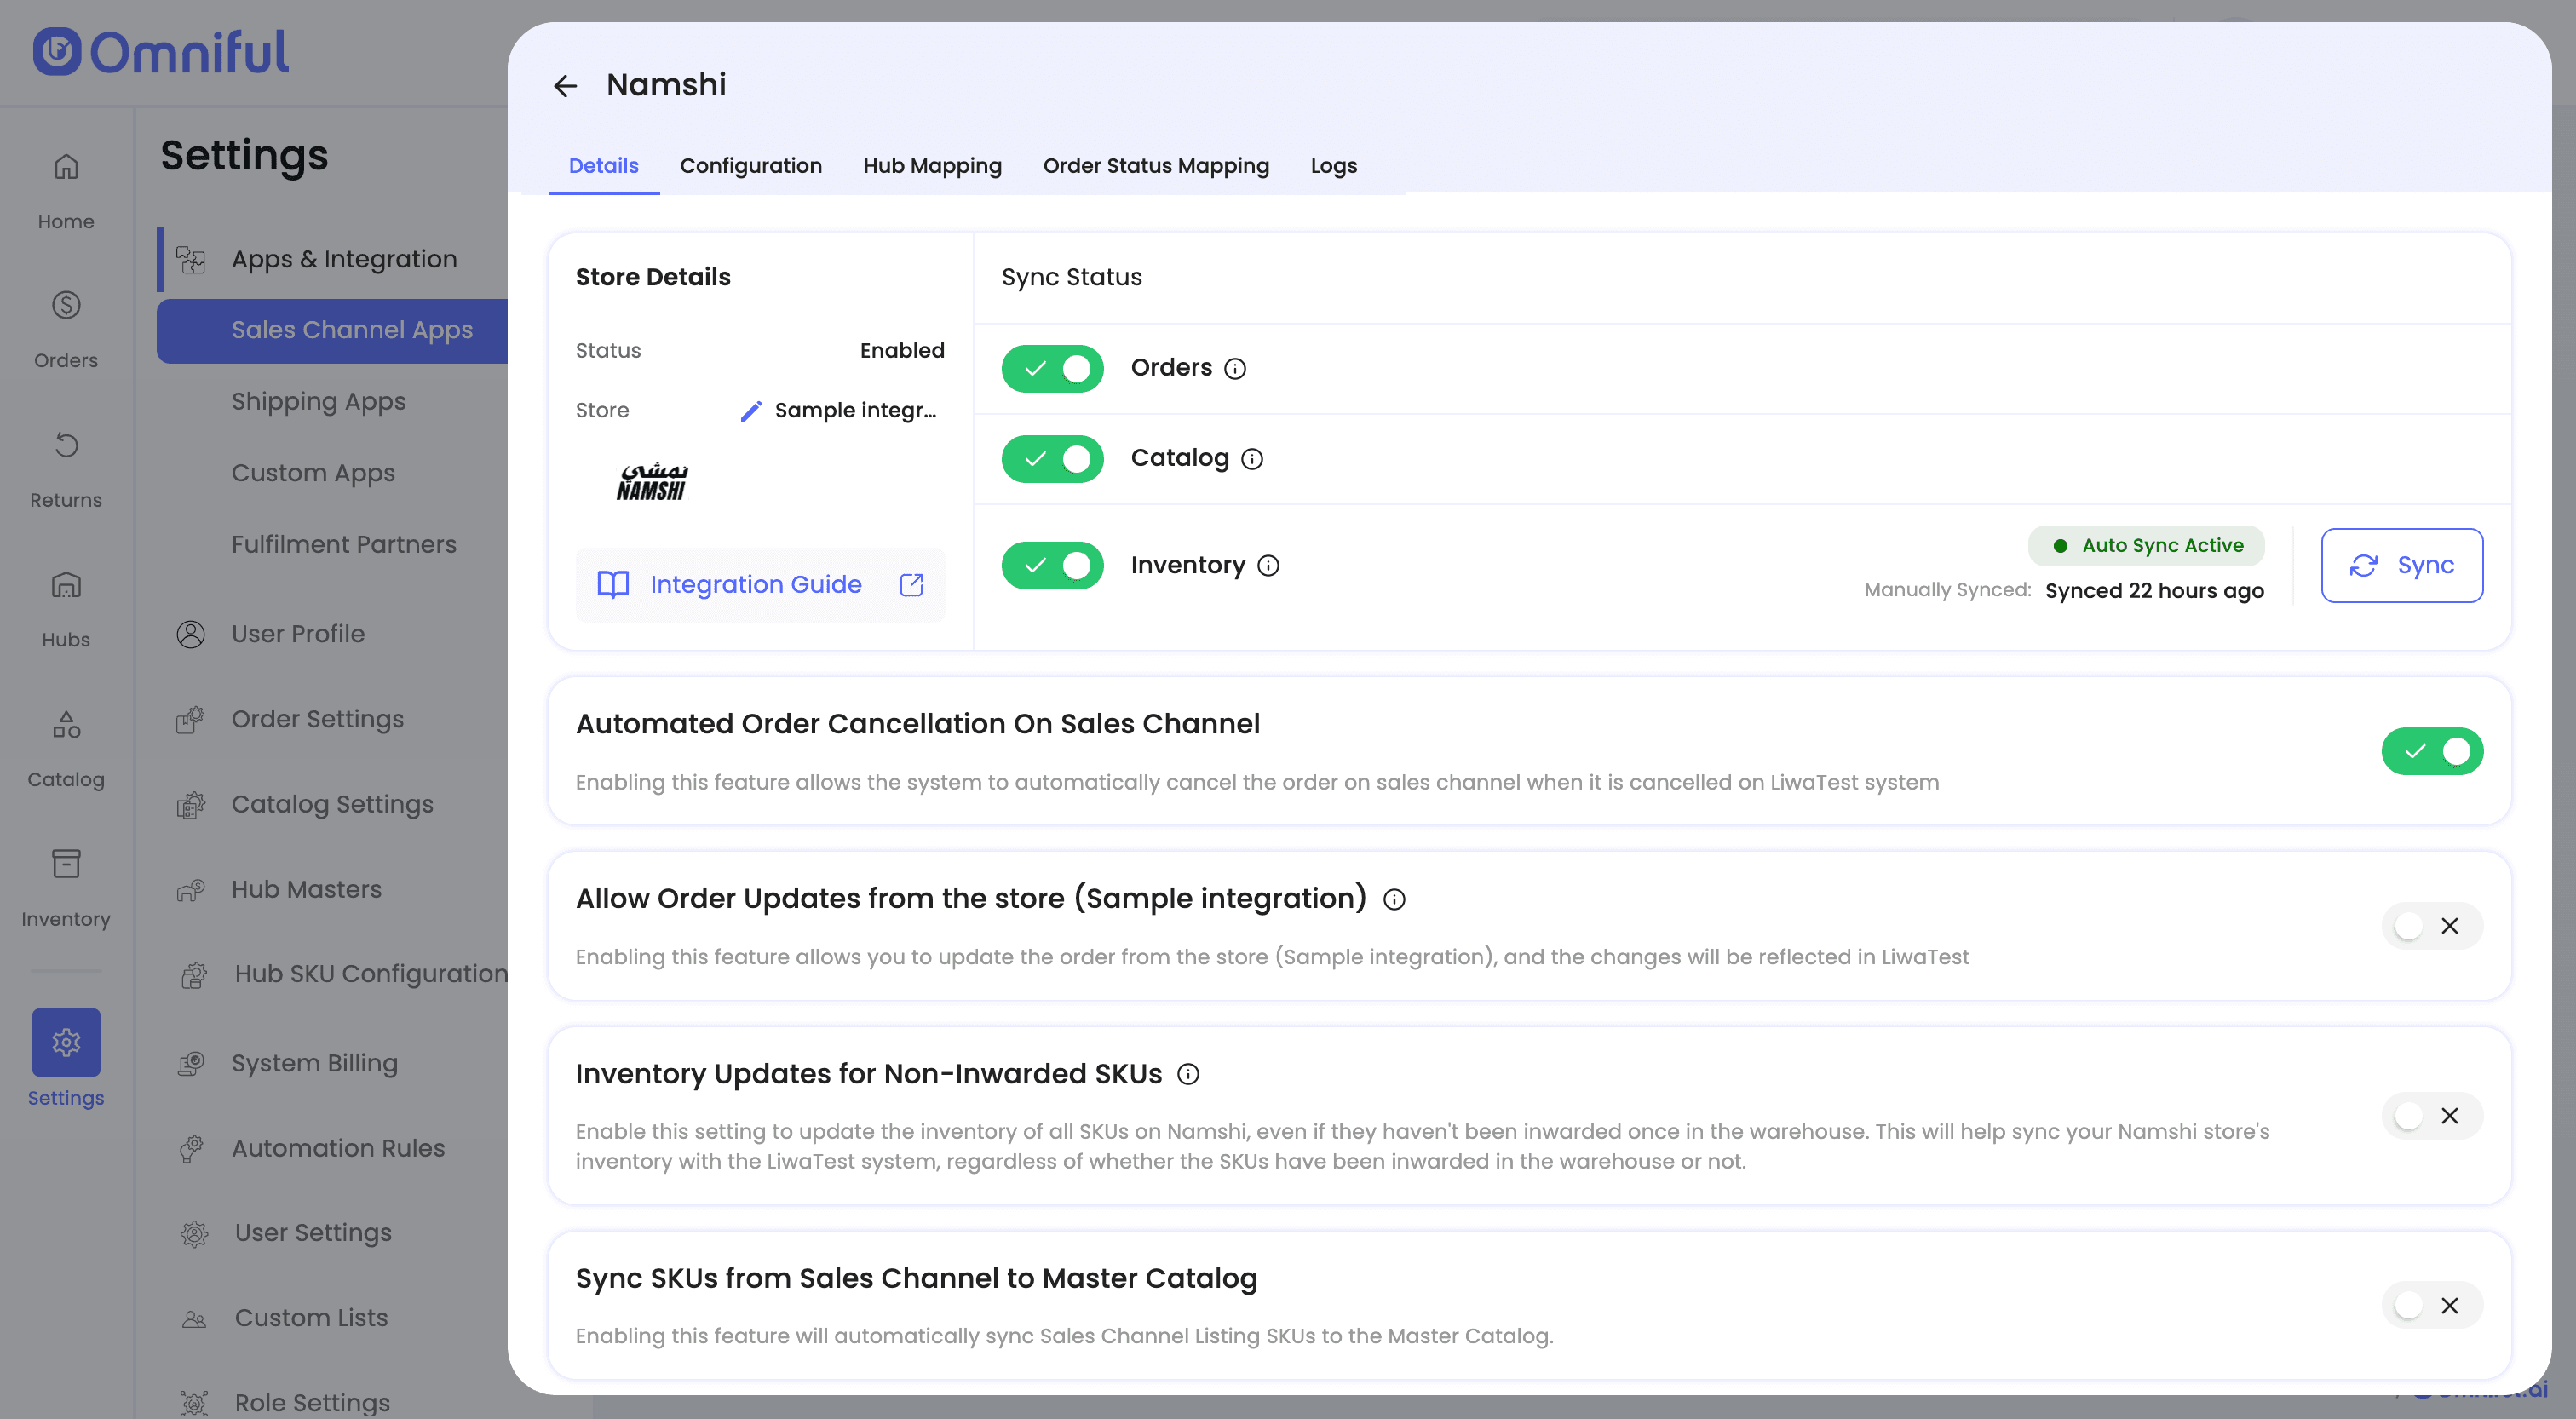Image resolution: width=2576 pixels, height=1419 pixels.
Task: Click the Order Settings icon
Action: (191, 719)
